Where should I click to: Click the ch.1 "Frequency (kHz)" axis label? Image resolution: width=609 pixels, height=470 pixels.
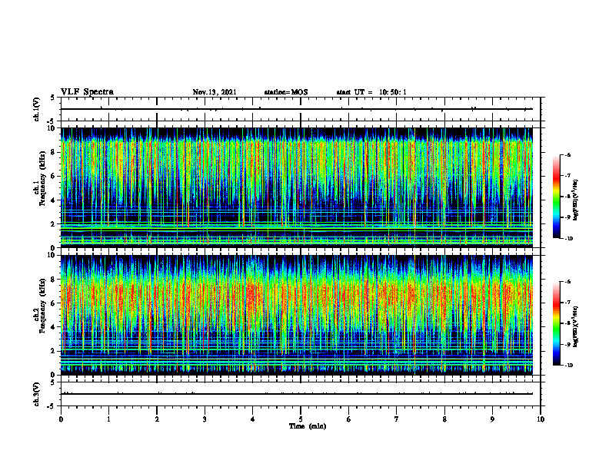click(x=42, y=178)
